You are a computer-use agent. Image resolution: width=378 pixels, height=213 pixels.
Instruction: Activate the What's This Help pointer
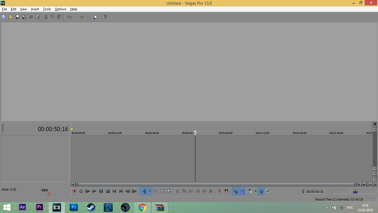(104, 17)
